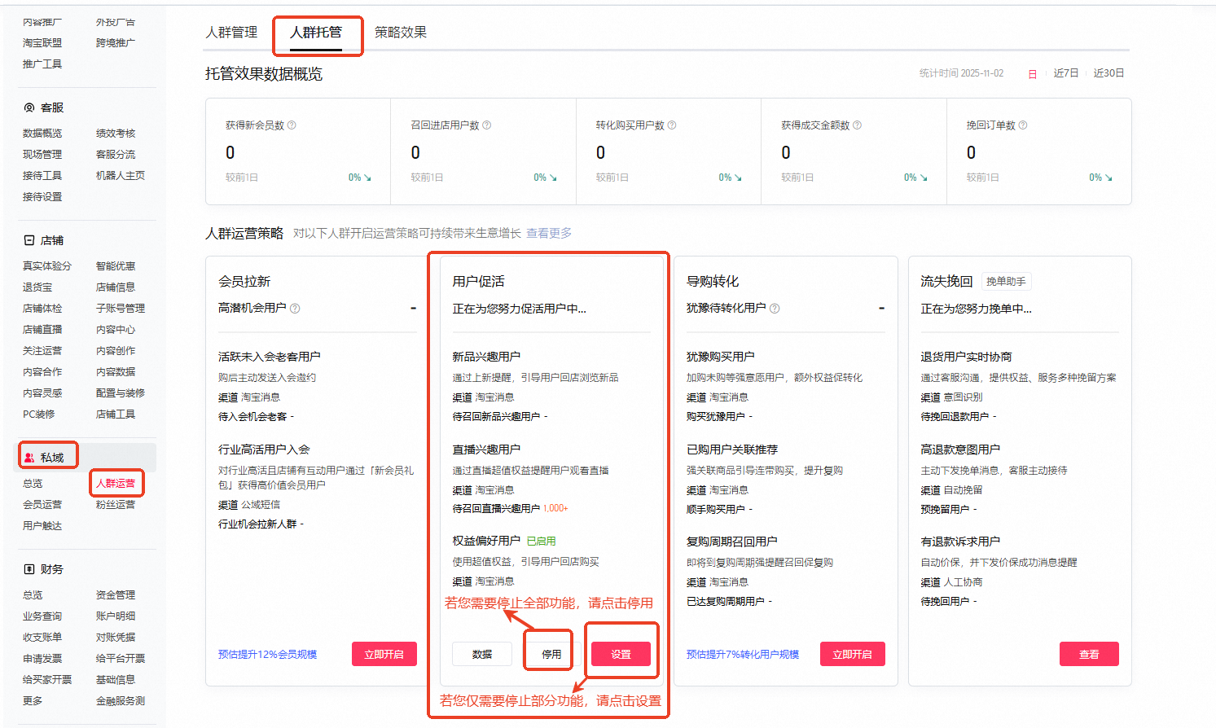Open 内容中心 in sidebar
The height and width of the screenshot is (728, 1216).
pos(116,330)
